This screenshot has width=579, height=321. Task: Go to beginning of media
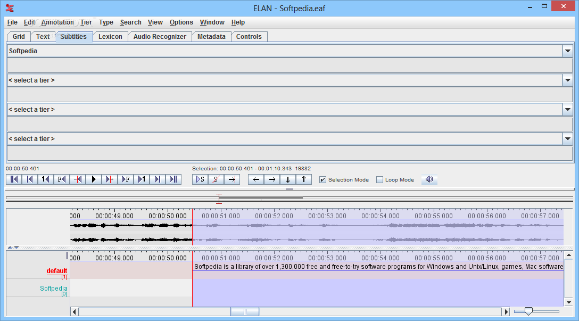14,179
